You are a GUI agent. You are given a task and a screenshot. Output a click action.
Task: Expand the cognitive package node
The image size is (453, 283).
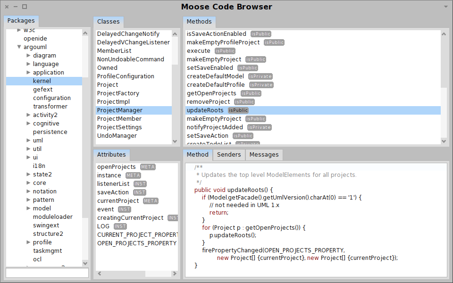(x=28, y=123)
